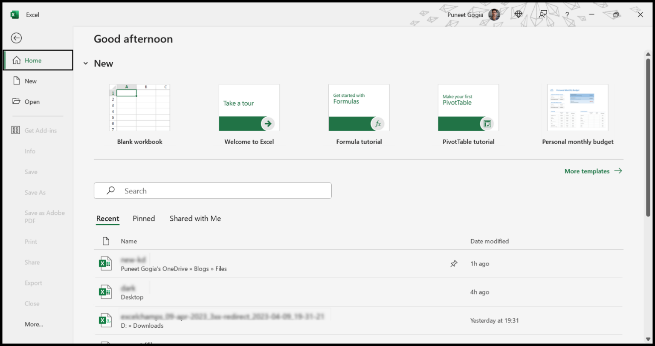Collapse the New section chevron
The height and width of the screenshot is (346, 655).
pyautogui.click(x=86, y=63)
